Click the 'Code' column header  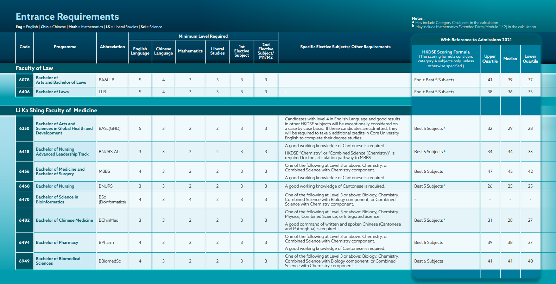point(25,47)
